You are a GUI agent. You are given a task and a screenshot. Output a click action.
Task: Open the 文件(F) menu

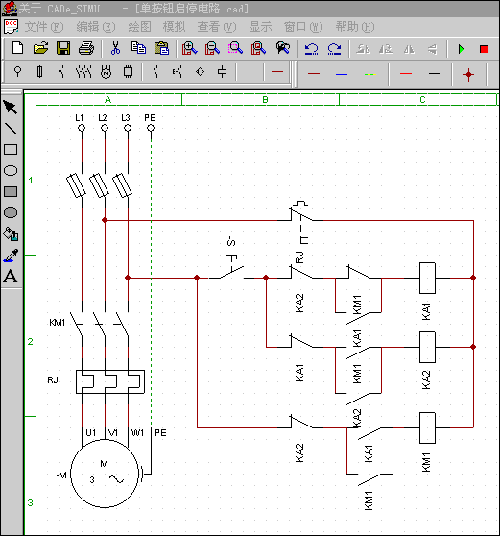(x=44, y=27)
